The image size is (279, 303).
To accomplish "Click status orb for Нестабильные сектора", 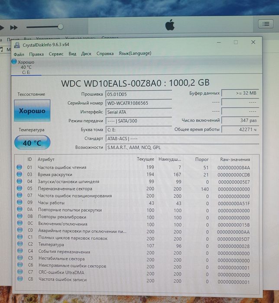I will point(20,258).
